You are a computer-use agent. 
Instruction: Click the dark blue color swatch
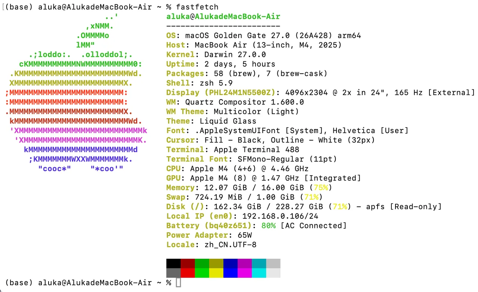pyautogui.click(x=230, y=263)
